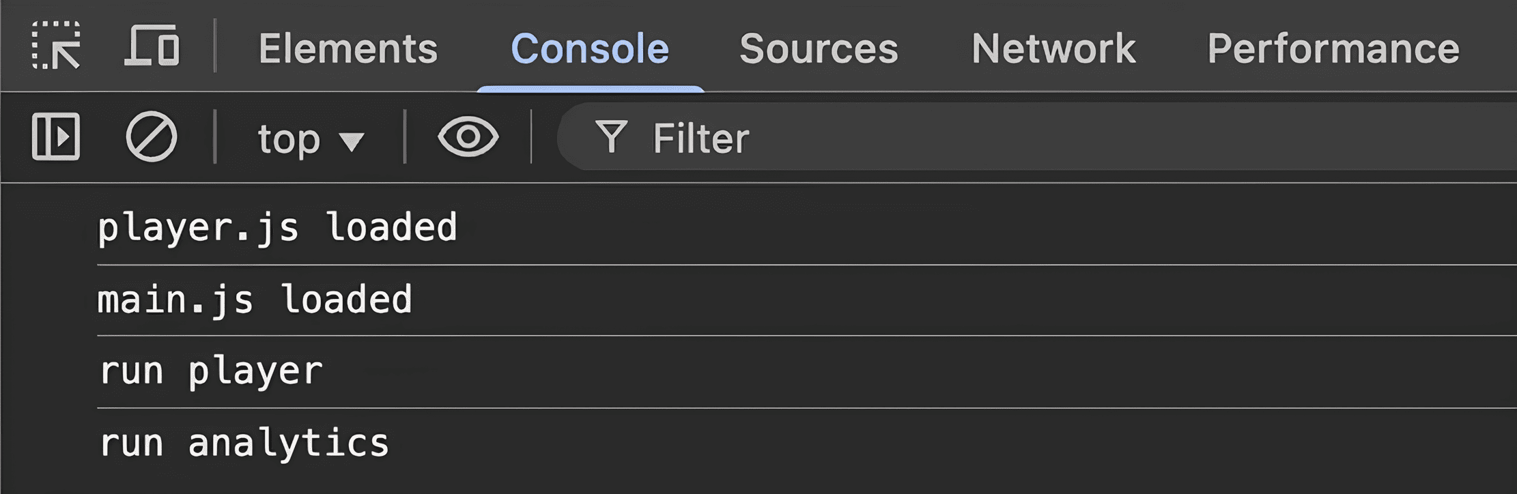Open the Sources tab
The height and width of the screenshot is (494, 1517).
pos(819,48)
